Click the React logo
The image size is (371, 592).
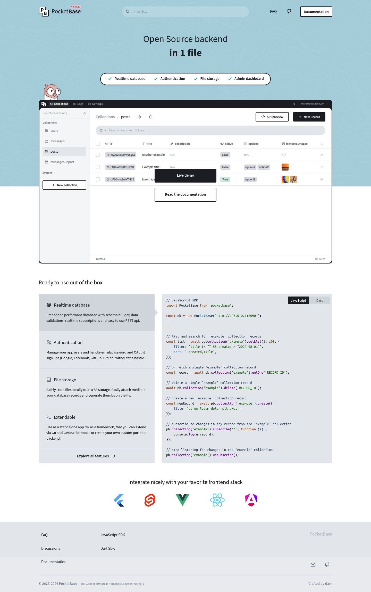(217, 500)
